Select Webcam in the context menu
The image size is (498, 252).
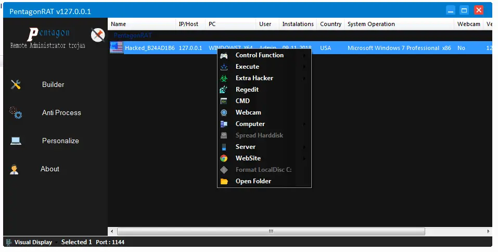point(264,112)
